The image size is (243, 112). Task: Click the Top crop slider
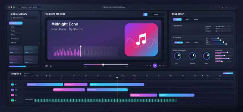(220, 40)
